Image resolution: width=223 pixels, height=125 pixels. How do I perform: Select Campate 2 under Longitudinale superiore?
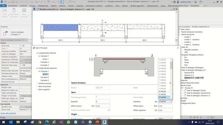pos(45,77)
